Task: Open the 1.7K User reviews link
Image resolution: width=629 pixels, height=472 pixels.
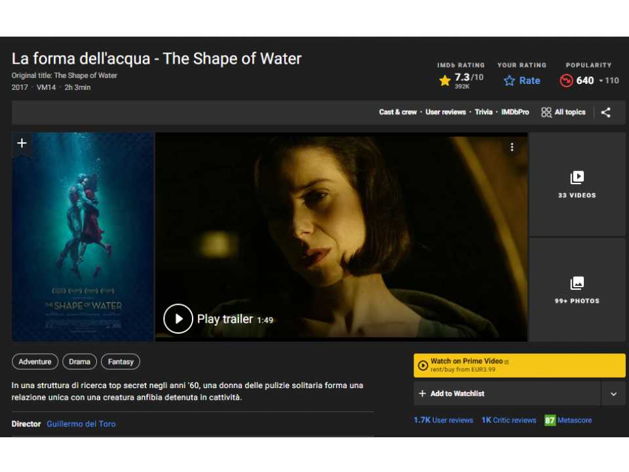Action: (444, 420)
